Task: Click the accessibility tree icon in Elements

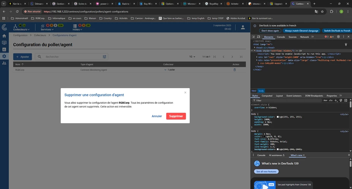Action: pos(346,45)
